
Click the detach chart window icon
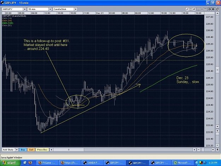point(217,9)
